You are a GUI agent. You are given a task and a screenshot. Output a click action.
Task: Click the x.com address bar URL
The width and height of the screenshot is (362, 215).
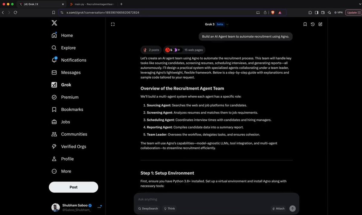coord(103,13)
